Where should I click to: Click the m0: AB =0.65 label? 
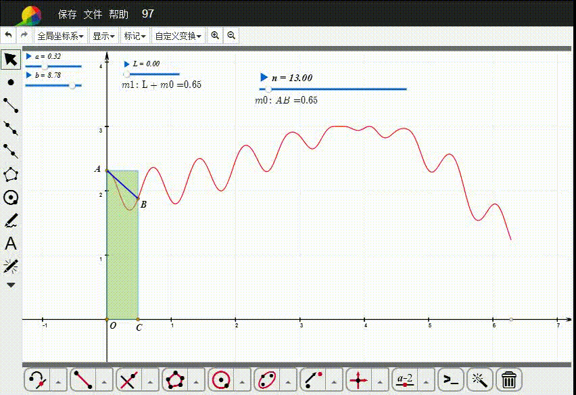point(286,100)
